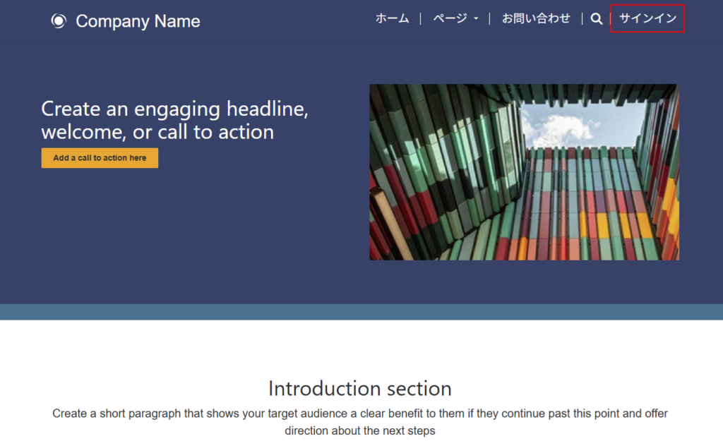Click the circular company logo icon

point(59,21)
